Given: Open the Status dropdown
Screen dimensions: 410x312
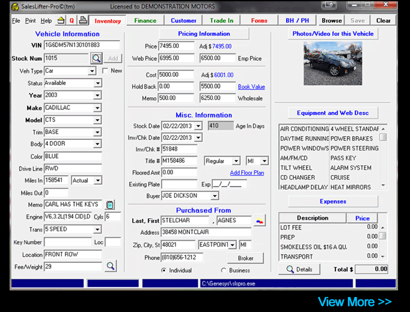Looking at the screenshot, I should (98, 83).
